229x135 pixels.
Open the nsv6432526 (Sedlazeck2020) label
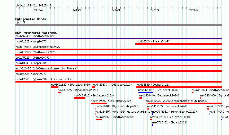tap(170, 117)
